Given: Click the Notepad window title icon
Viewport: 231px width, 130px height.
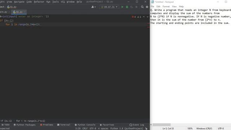Looking at the screenshot, I should (152, 2).
